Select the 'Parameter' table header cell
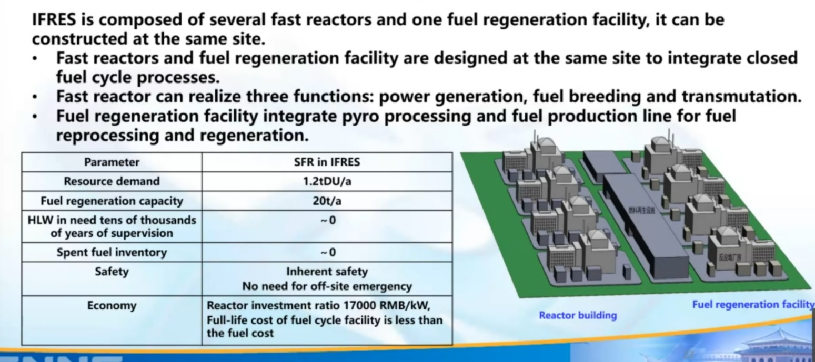815x362 pixels. [x=112, y=162]
